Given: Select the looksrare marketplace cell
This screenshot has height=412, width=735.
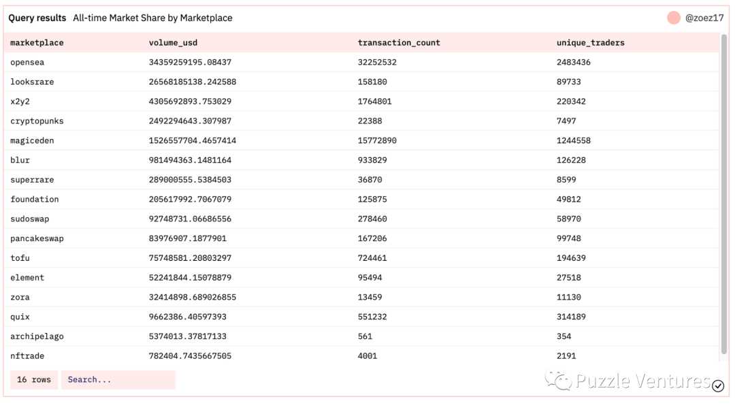Looking at the screenshot, I should click(32, 82).
